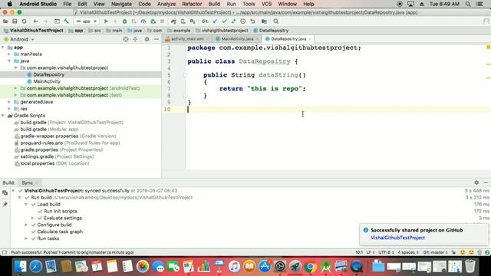The image size is (491, 276).
Task: Select local.properties file in tree
Action: (x=51, y=163)
